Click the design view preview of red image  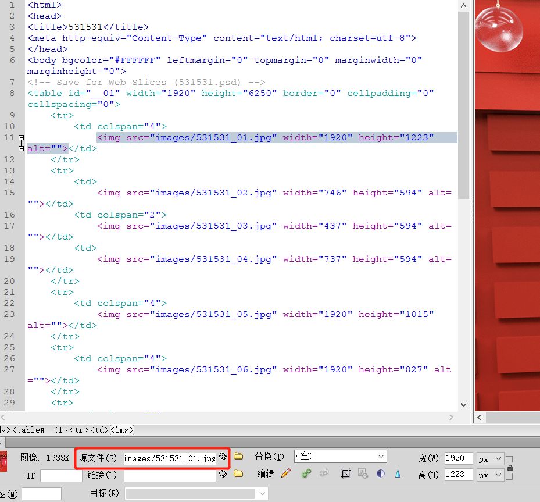[x=507, y=207]
